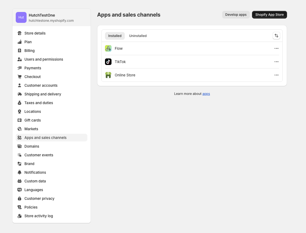This screenshot has width=306, height=233.
Task: Select the Installed tab
Action: tap(115, 36)
